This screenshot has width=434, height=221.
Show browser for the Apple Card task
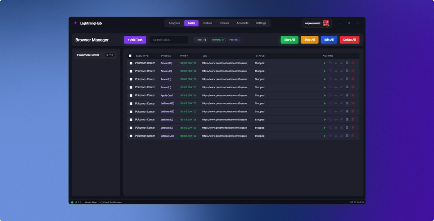336,96
